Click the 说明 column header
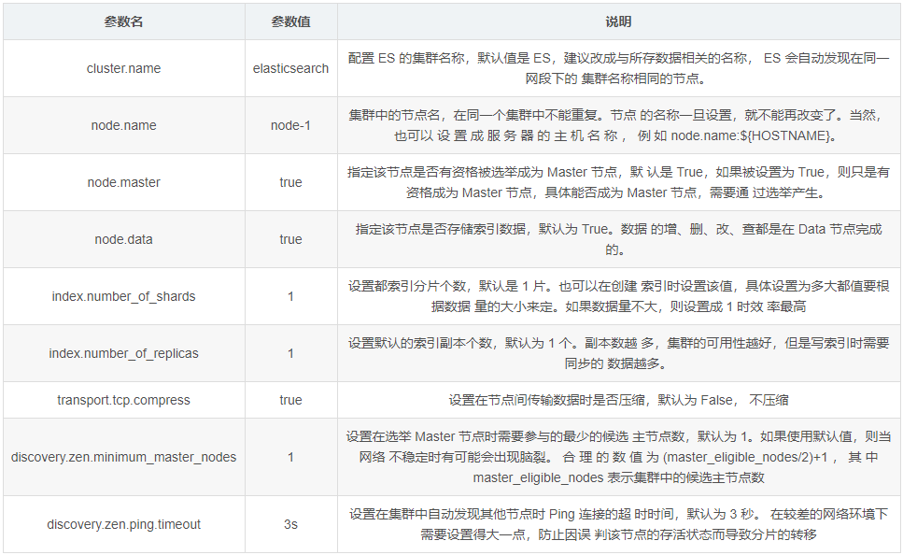This screenshot has height=555, width=903. point(617,21)
